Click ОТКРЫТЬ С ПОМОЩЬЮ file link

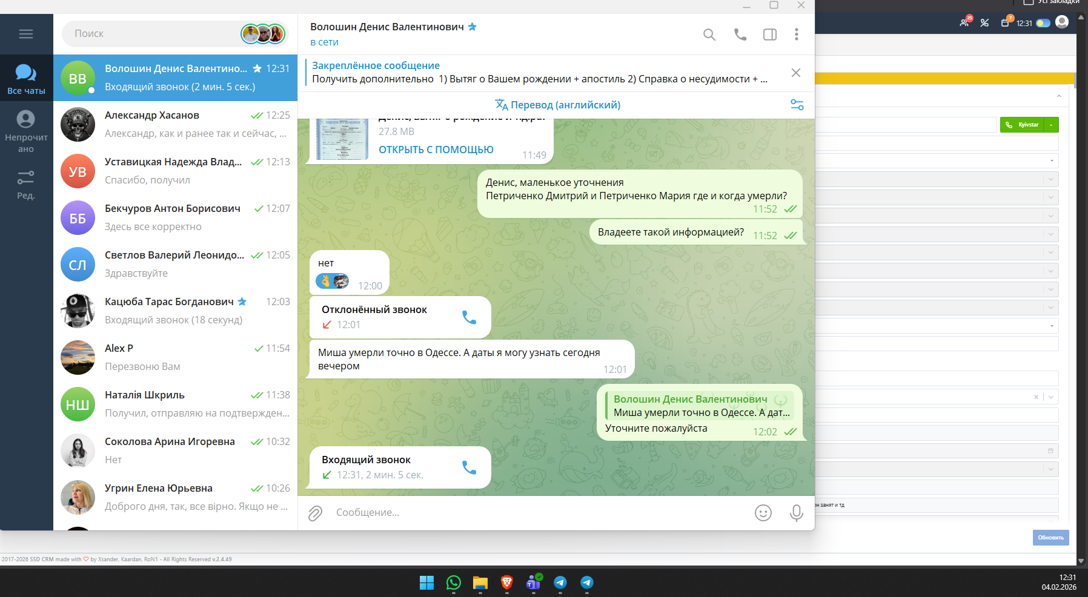(x=436, y=150)
